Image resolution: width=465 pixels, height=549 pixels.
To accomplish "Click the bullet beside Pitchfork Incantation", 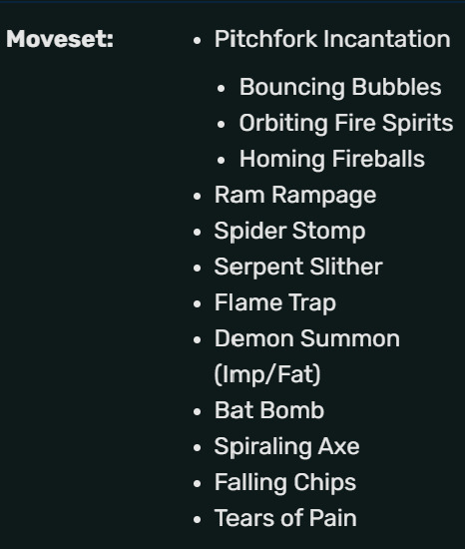I will (197, 40).
